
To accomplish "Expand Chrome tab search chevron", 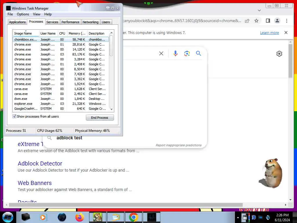I will pos(259,10).
